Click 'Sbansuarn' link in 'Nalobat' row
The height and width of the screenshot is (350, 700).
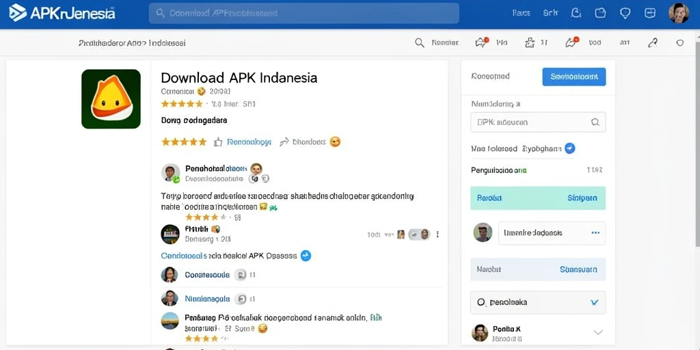pos(578,269)
